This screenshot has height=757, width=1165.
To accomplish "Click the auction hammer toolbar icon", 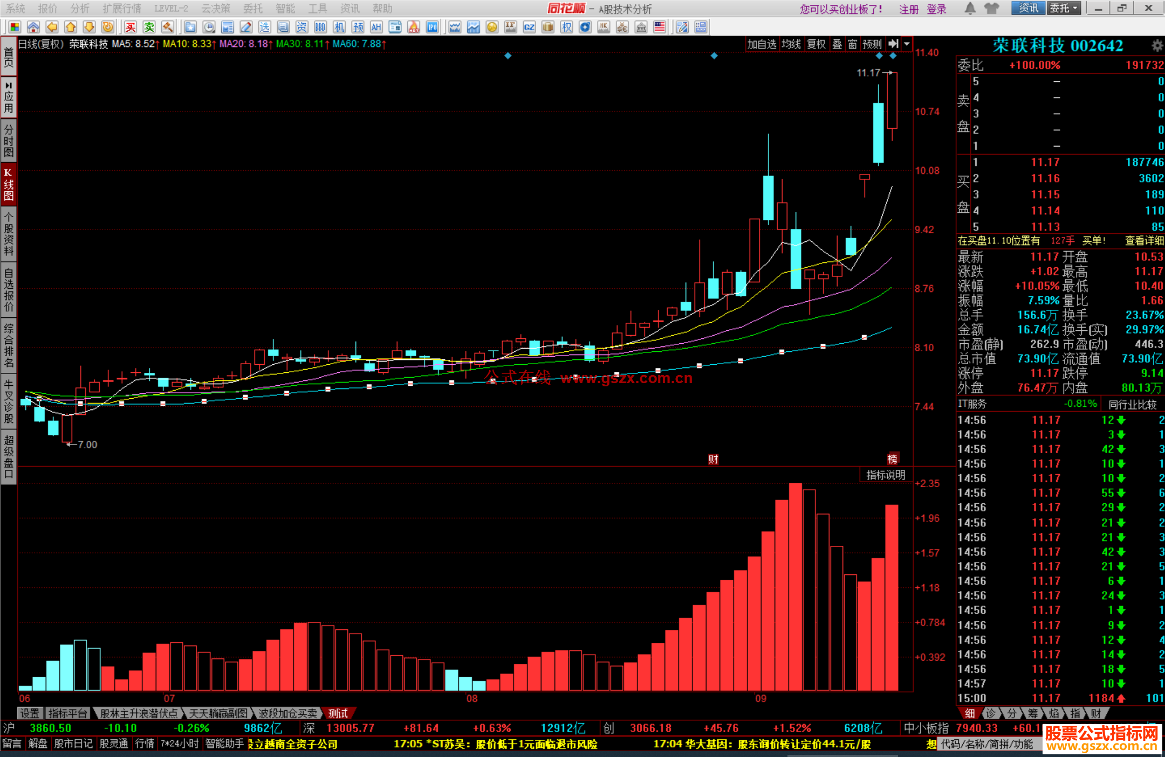I will pos(168,27).
